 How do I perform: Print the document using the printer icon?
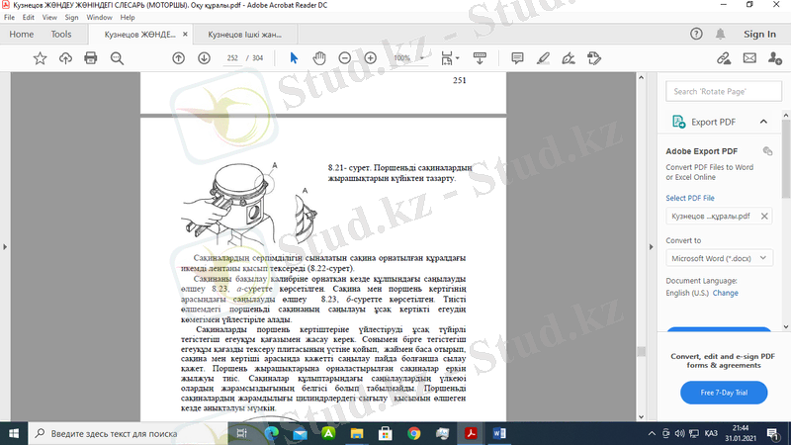pyautogui.click(x=91, y=58)
